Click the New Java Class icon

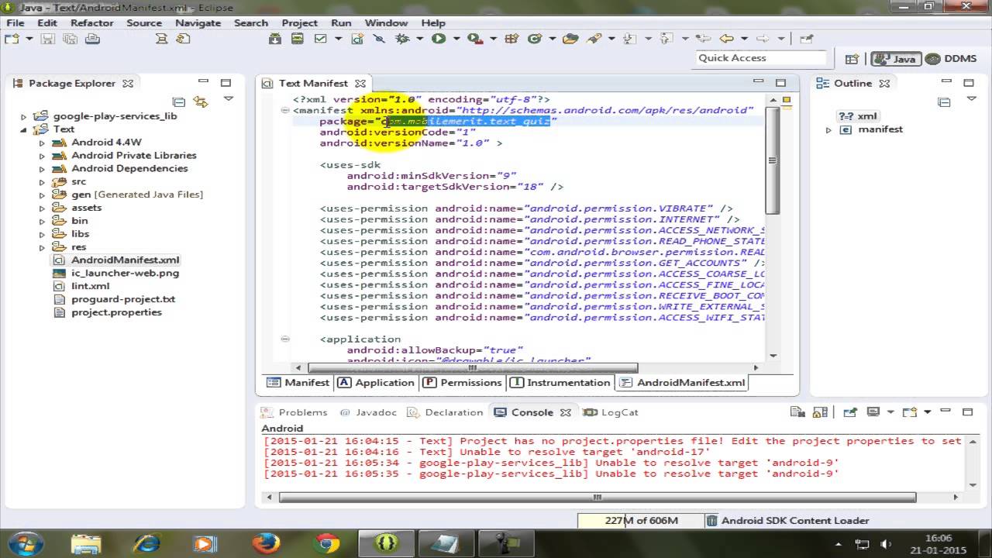pos(535,39)
